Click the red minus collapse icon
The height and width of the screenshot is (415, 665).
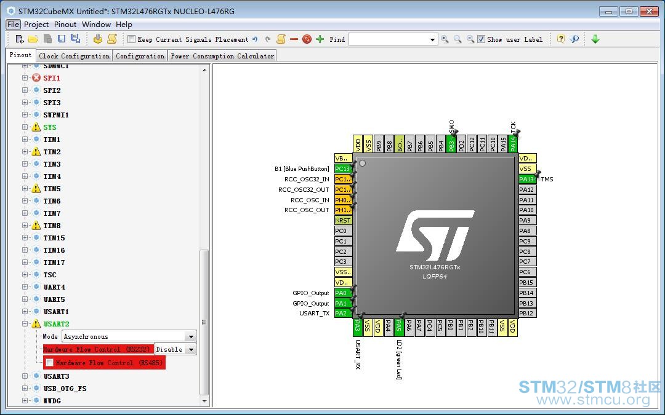point(294,39)
